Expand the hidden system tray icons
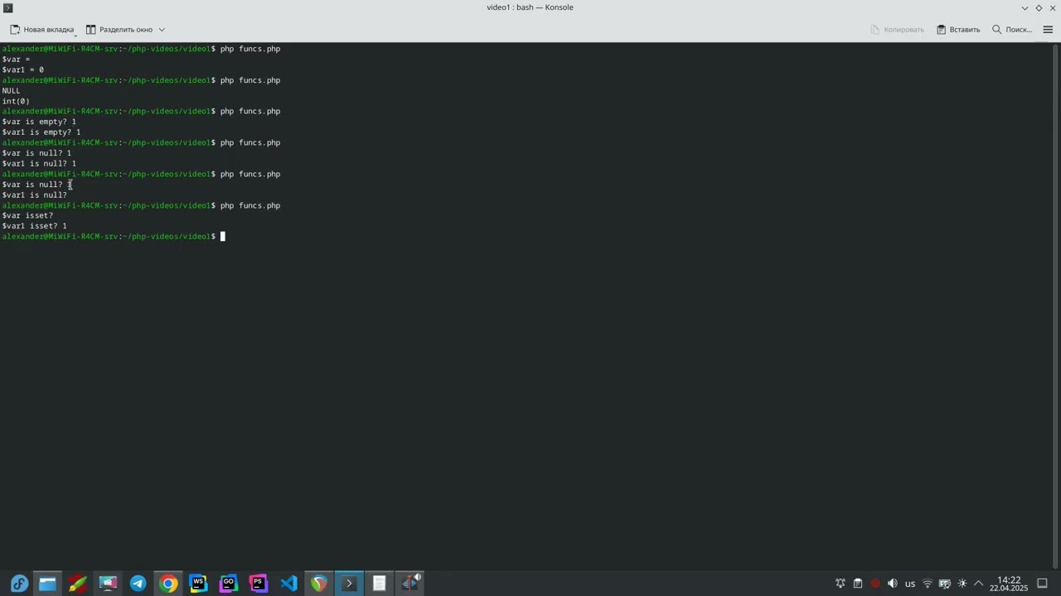The image size is (1061, 596). click(x=979, y=584)
